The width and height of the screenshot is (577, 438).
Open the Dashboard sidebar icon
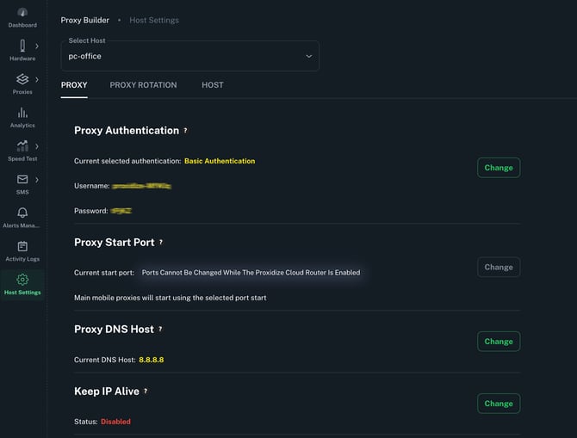22,13
